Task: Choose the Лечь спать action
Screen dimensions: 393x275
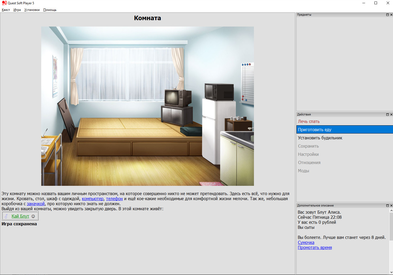Action: point(345,121)
